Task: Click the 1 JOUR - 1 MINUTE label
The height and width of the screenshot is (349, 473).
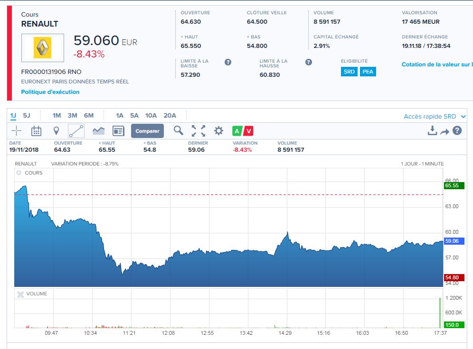Action: point(422,164)
